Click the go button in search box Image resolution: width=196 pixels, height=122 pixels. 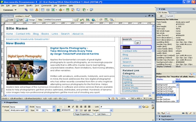[138, 43]
